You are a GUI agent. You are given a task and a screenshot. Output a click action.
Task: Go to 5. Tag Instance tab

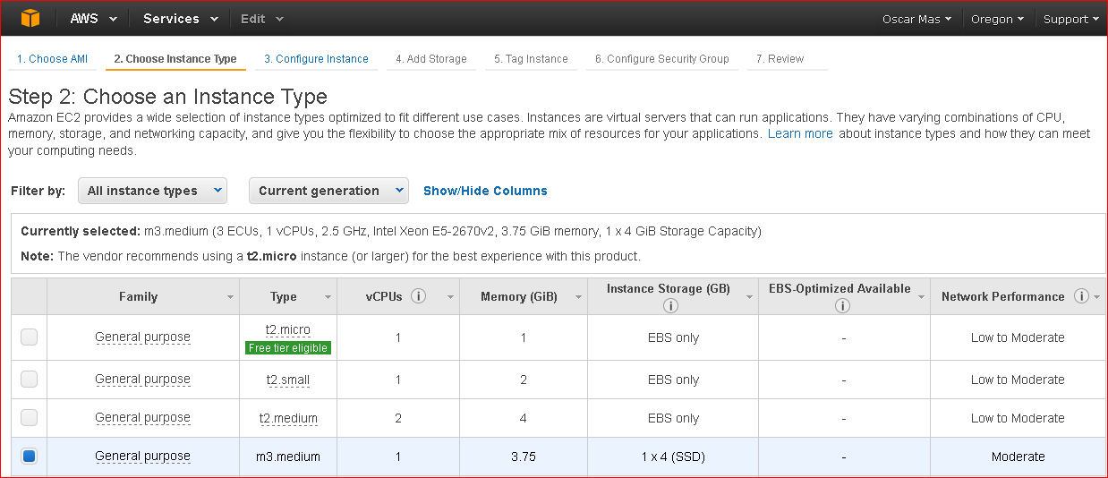coord(531,59)
